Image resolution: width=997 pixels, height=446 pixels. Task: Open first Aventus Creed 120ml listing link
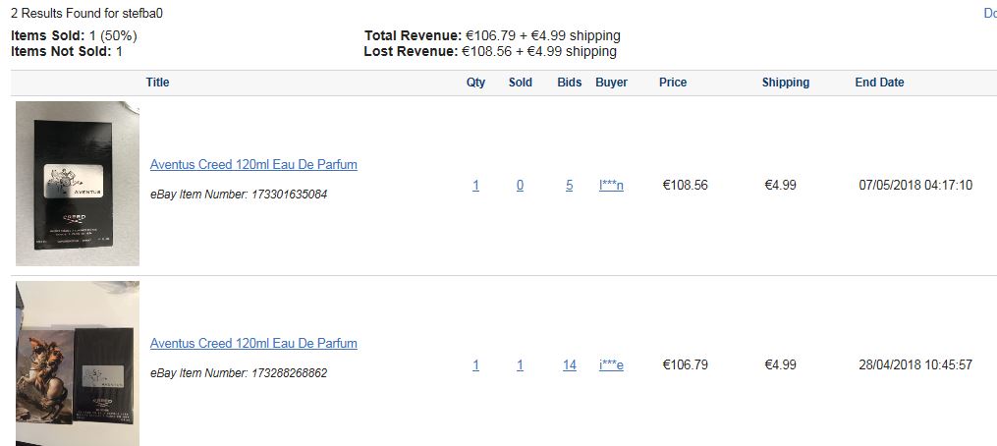(253, 164)
